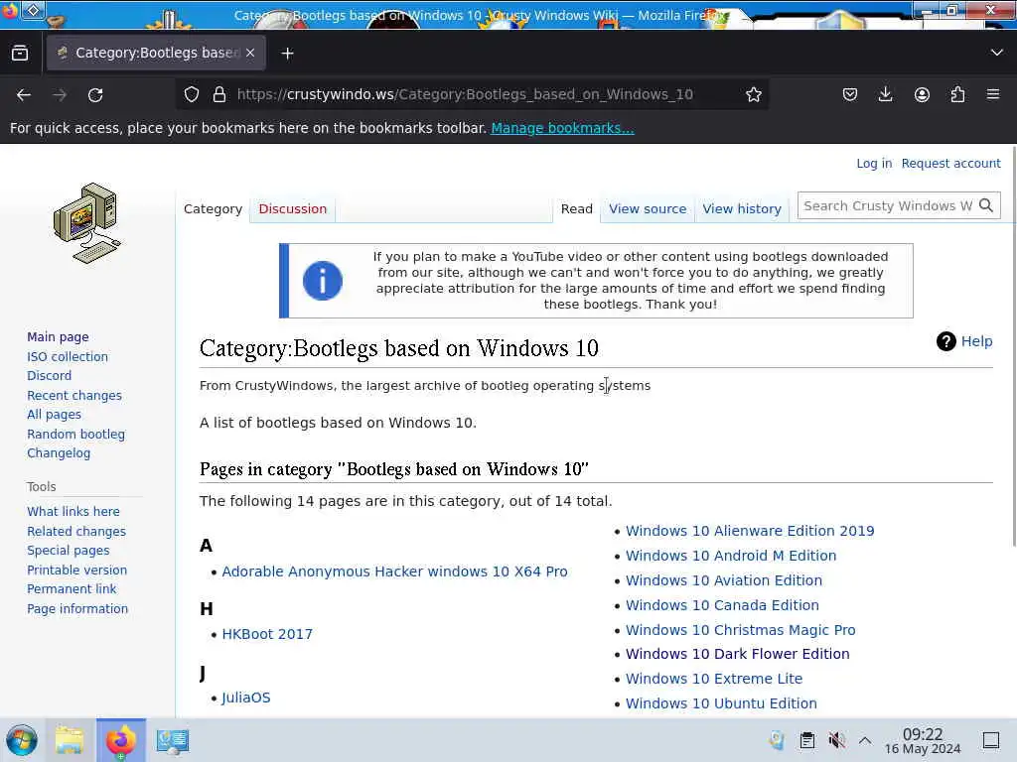This screenshot has height=762, width=1017.
Task: View site security padlock info
Action: (219, 94)
